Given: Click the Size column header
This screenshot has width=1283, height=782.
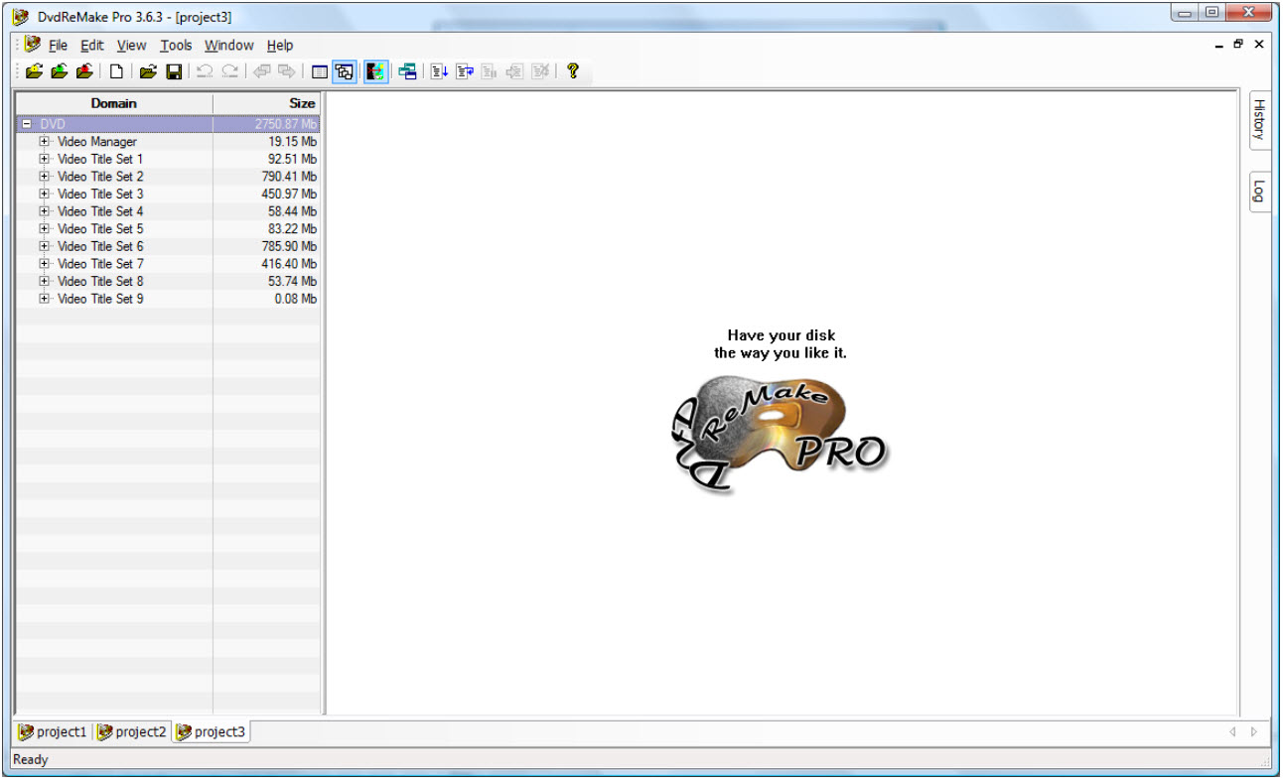Looking at the screenshot, I should pos(266,103).
